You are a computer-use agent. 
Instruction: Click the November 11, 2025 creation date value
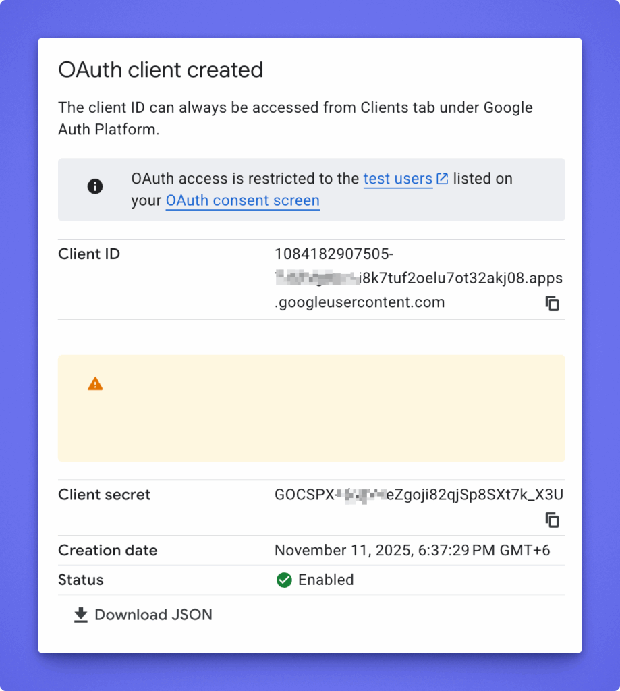(412, 551)
